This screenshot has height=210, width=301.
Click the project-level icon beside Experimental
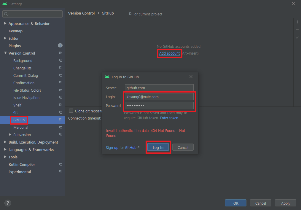click(61, 172)
